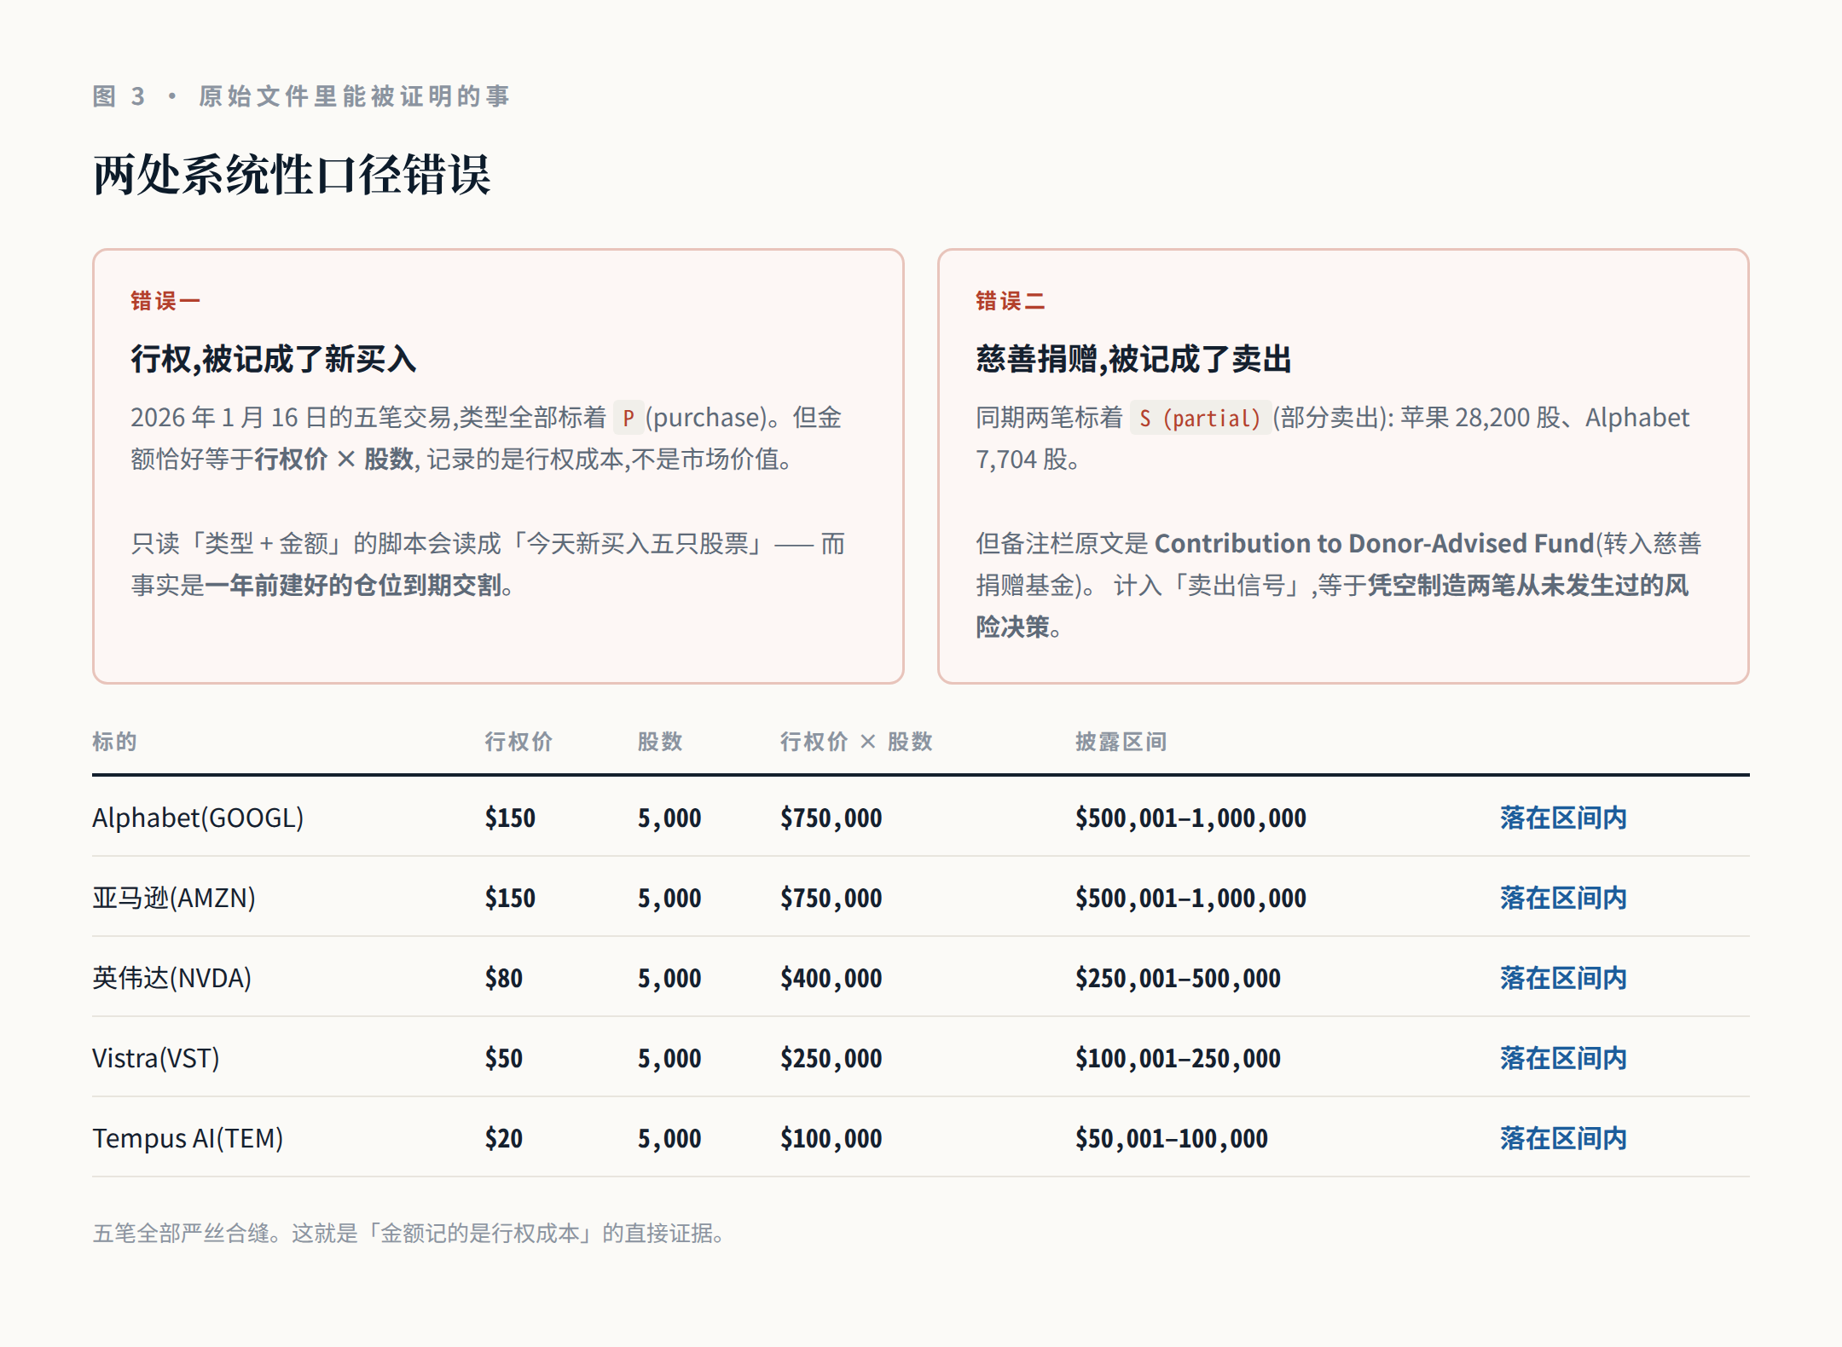
Task: Click the $250,000 value in Vistra row
Action: pos(831,1058)
